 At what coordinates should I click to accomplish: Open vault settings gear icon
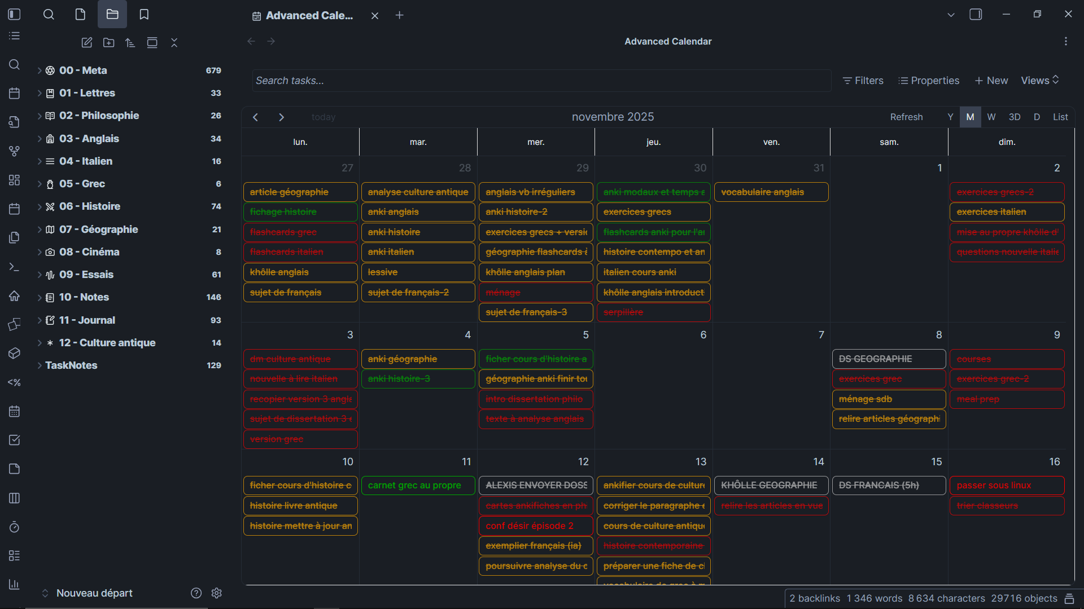(x=216, y=593)
